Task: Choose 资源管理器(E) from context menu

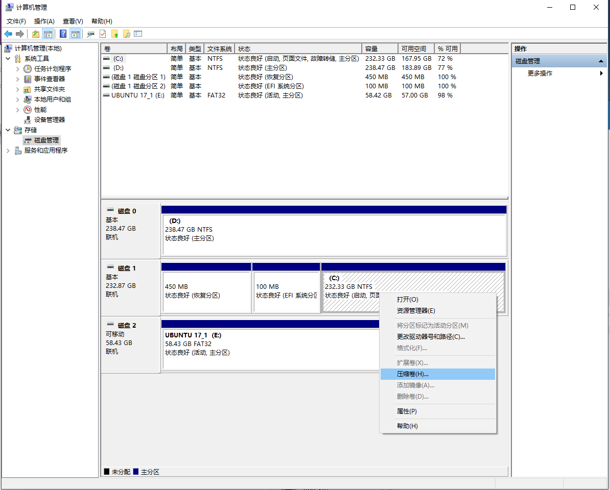Action: pyautogui.click(x=438, y=311)
